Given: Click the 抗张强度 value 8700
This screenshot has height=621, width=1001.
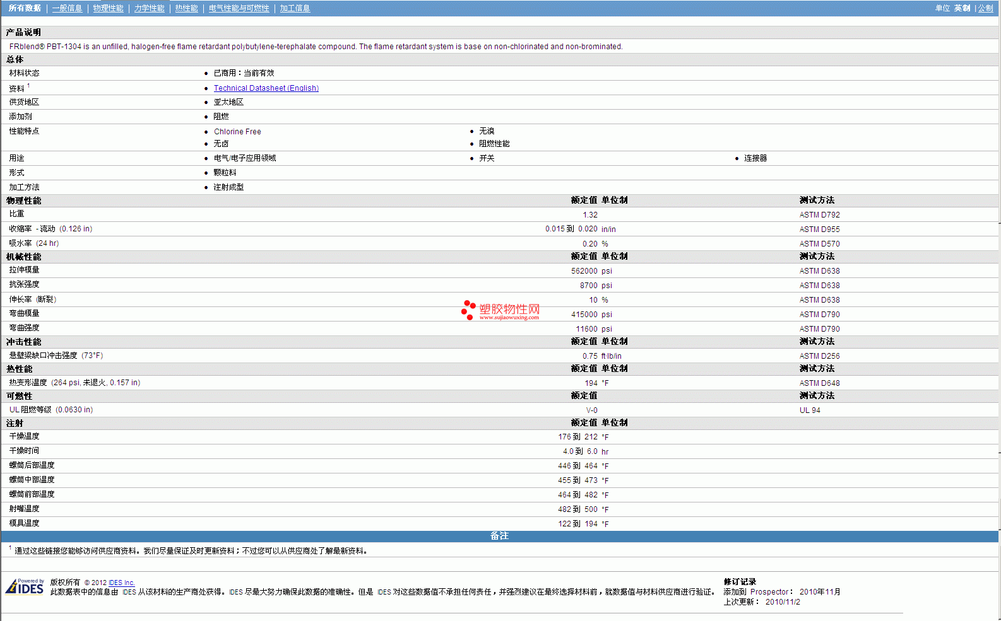Looking at the screenshot, I should tap(589, 286).
